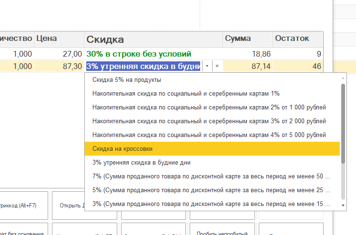The width and height of the screenshot is (356, 235).
Task: Click sum cell 18,86
Action: tap(248, 54)
